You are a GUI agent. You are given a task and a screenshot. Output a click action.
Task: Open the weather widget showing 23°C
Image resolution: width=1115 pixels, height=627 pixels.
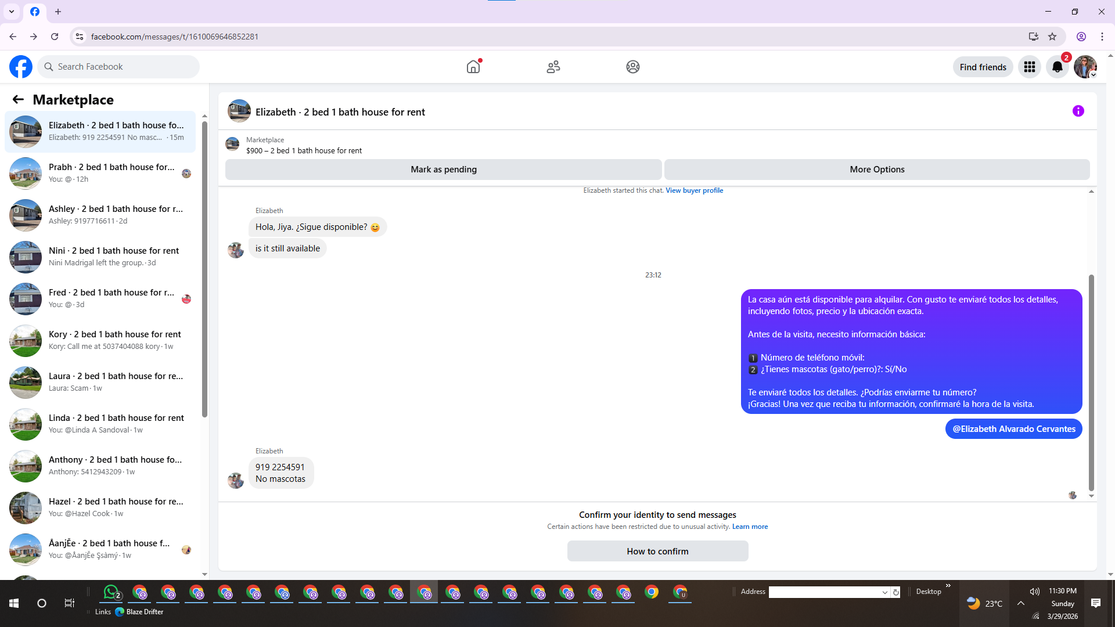[x=985, y=603]
